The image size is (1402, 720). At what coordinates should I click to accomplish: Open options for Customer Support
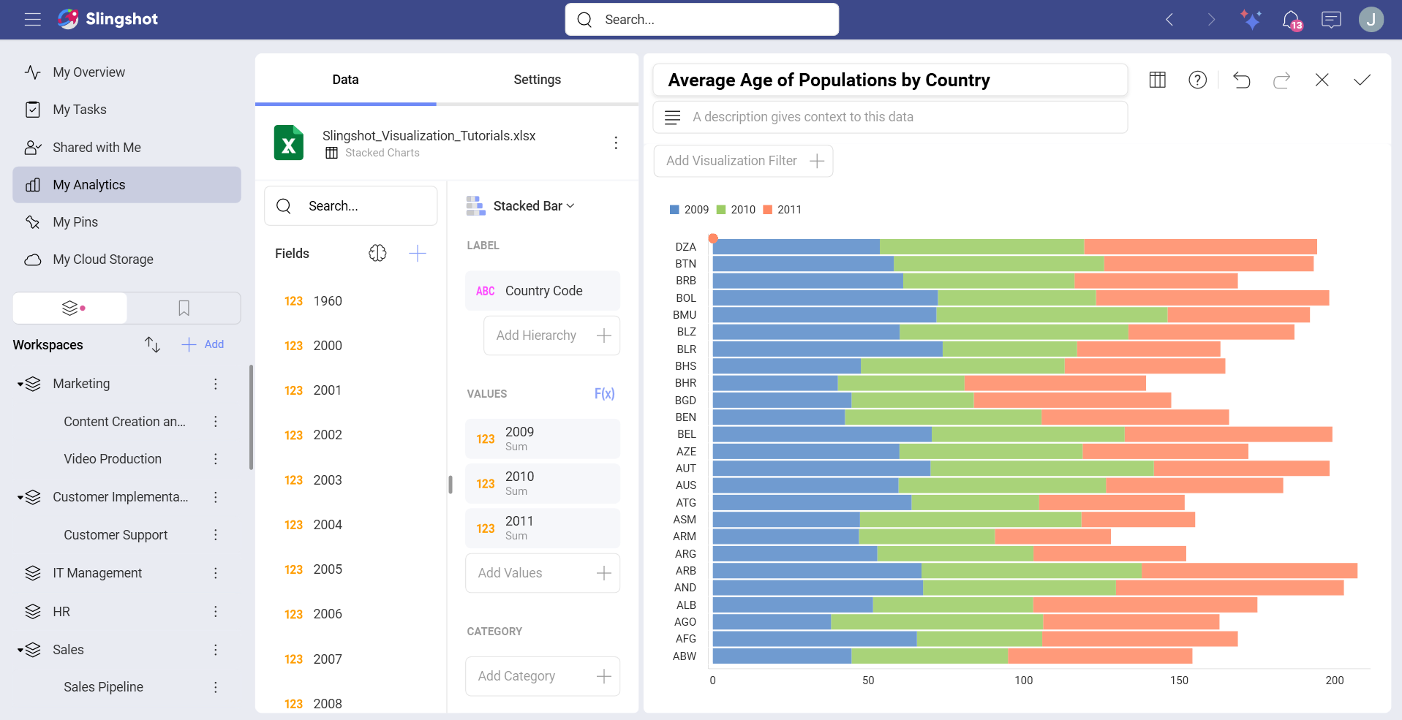click(x=216, y=535)
